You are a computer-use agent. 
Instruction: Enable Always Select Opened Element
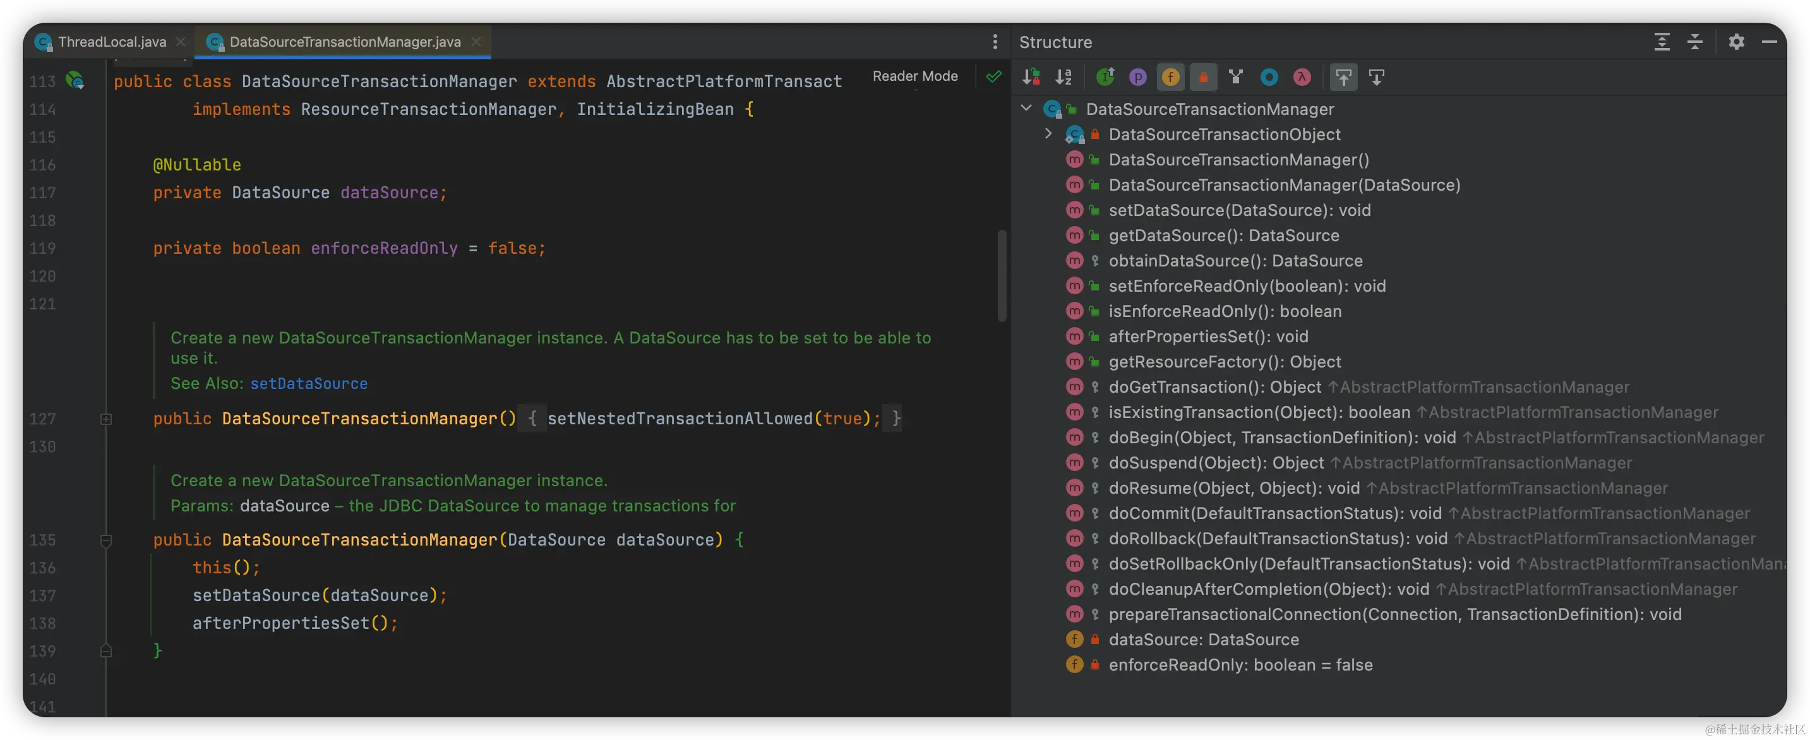[x=1343, y=77]
